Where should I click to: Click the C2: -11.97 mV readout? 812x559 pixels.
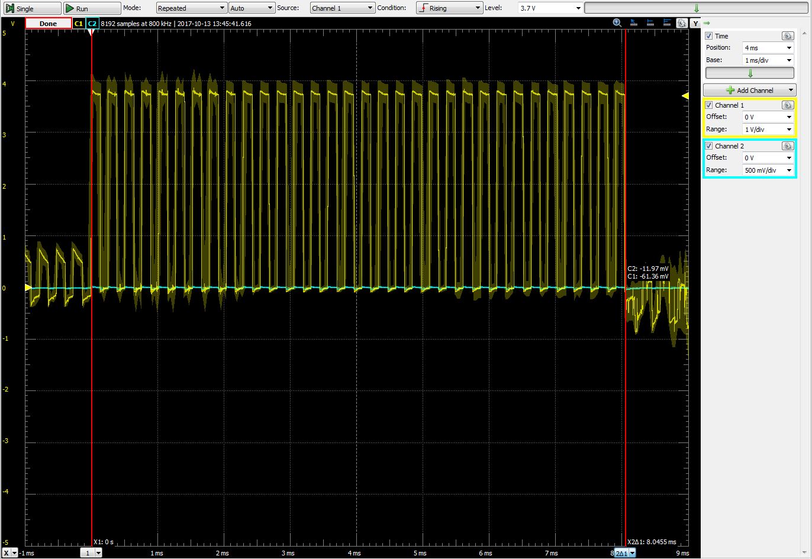[648, 269]
